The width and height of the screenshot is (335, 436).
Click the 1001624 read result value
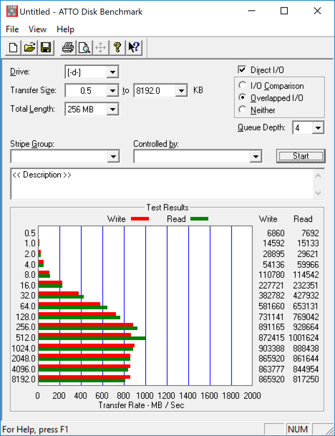click(x=303, y=338)
